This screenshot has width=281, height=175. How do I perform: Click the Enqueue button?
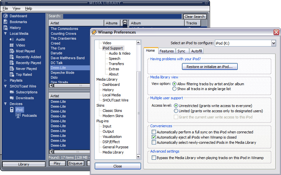tap(76, 163)
